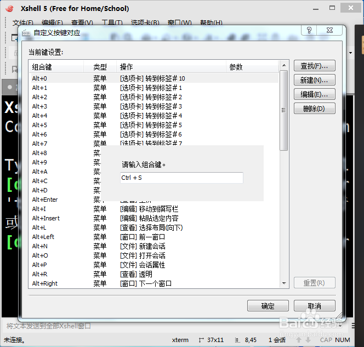Viewport: 364px width, 347px height.
Task: Click the 确定 button
Action: point(268,306)
